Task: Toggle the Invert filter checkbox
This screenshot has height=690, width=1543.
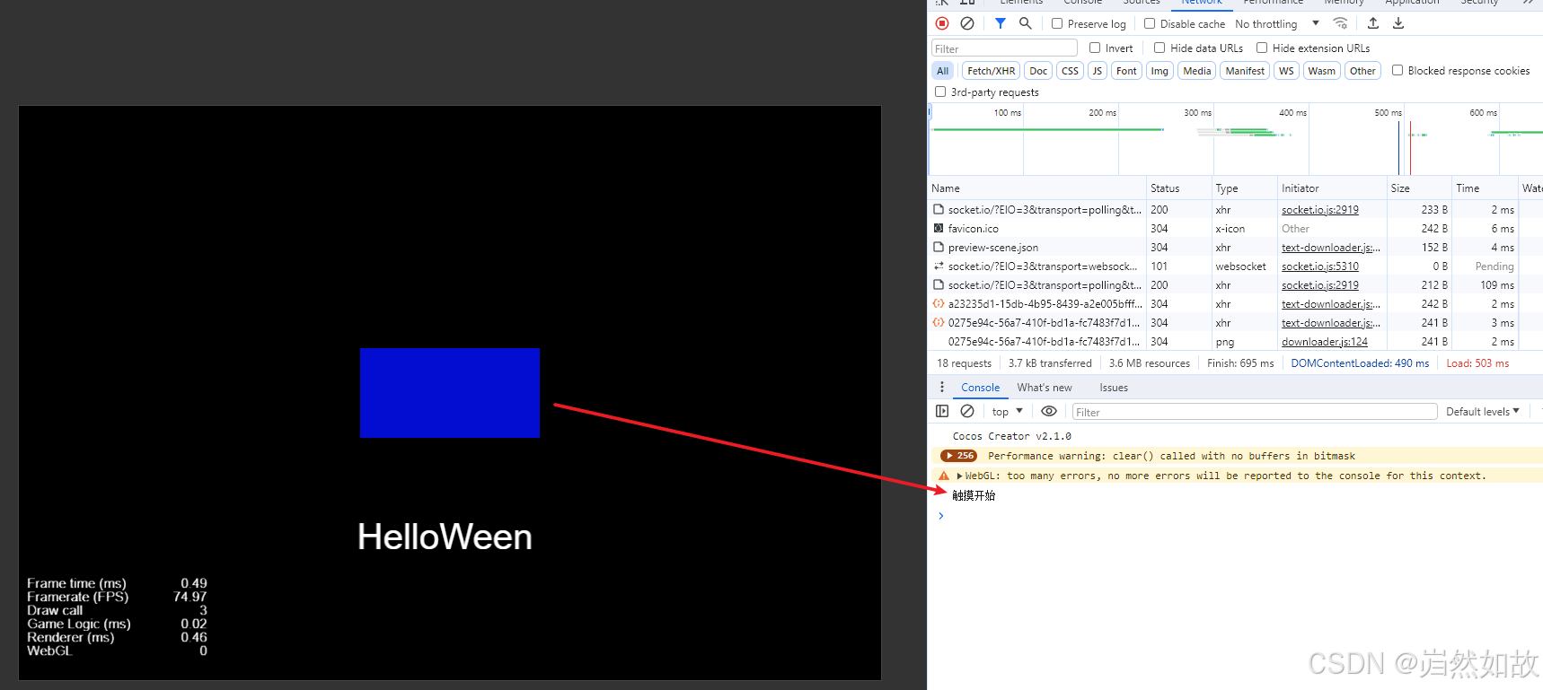Action: [1095, 48]
